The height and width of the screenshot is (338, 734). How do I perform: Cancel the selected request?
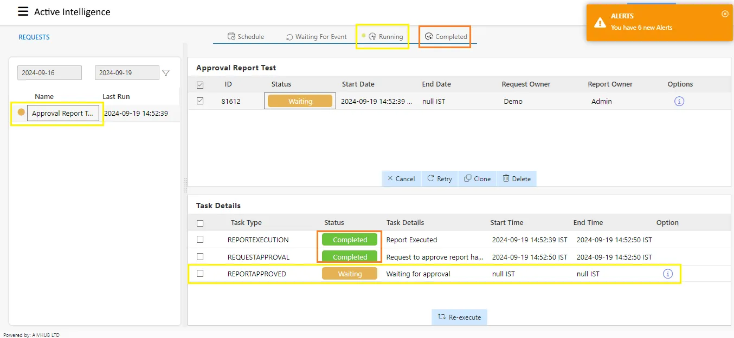401,178
